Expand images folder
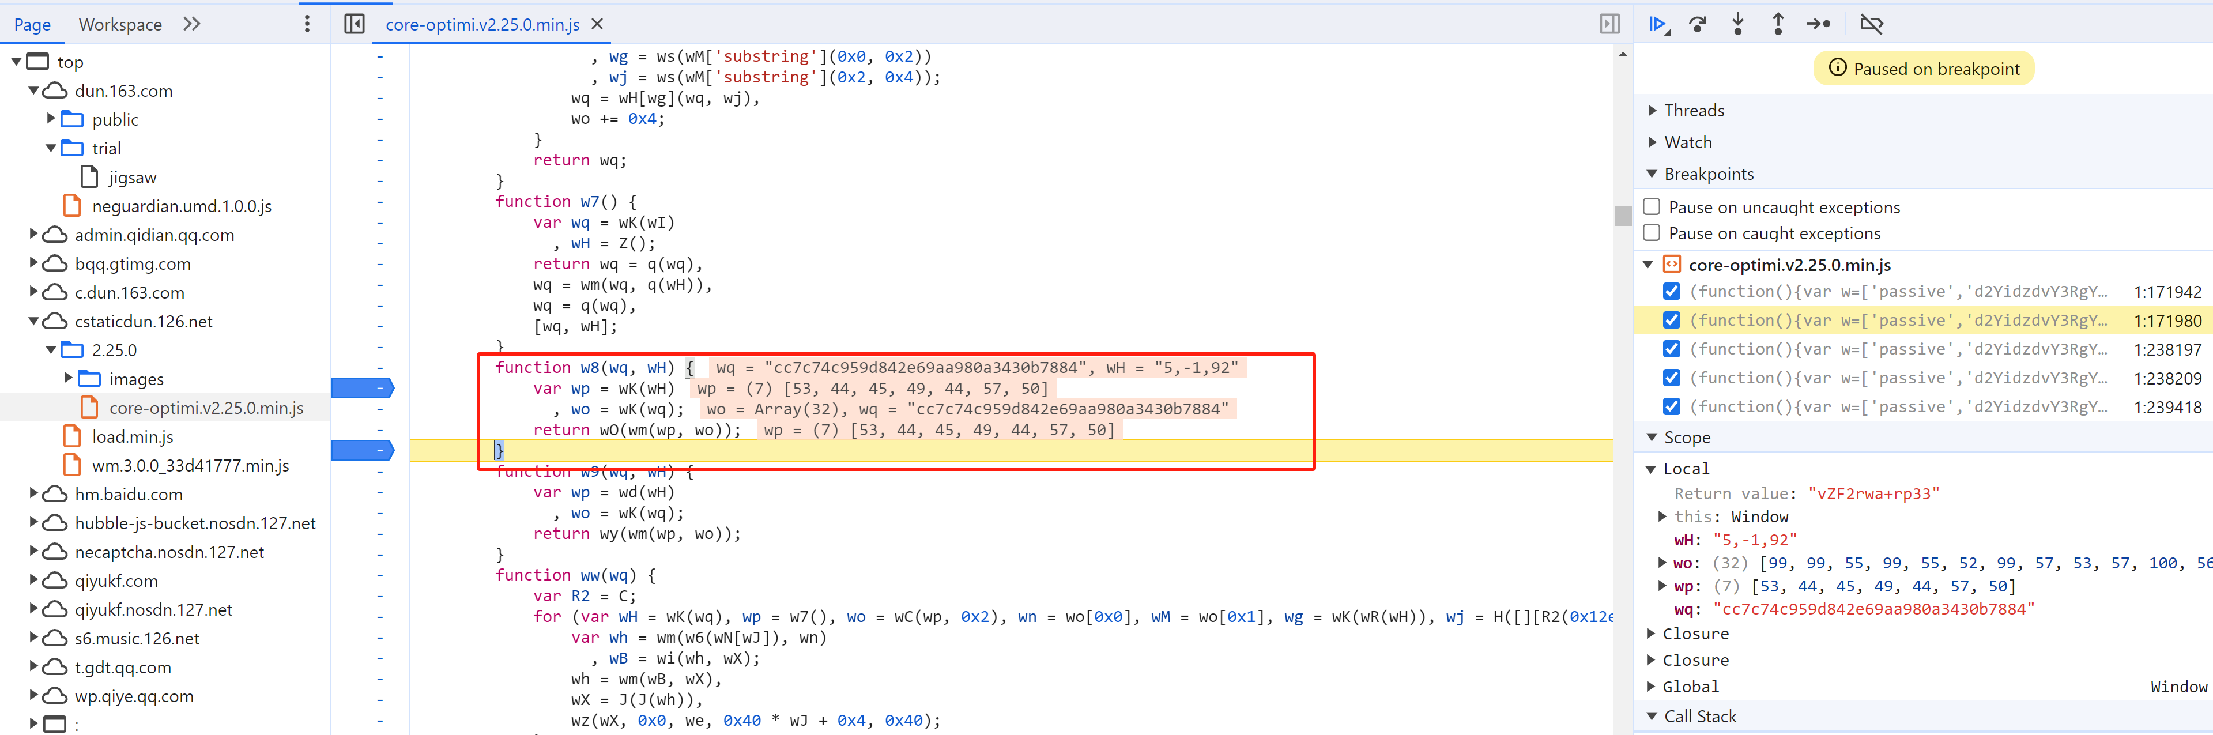The height and width of the screenshot is (735, 2213). [68, 378]
